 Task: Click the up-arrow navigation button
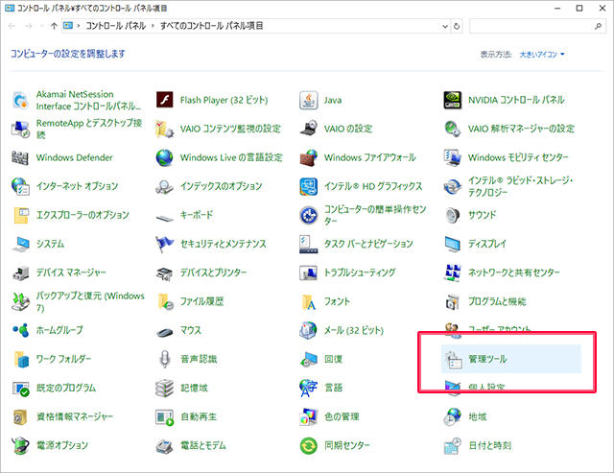tap(53, 26)
